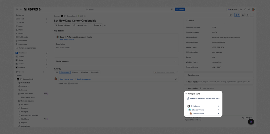Collapse the Key details section
270x134 pixels.
coord(52,31)
